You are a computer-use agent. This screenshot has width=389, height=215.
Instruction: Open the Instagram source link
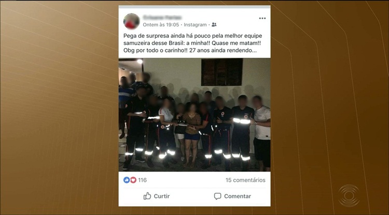point(195,25)
